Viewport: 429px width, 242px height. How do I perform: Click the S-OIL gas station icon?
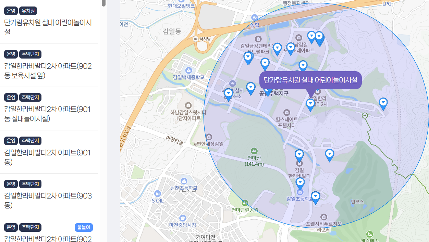(158, 193)
